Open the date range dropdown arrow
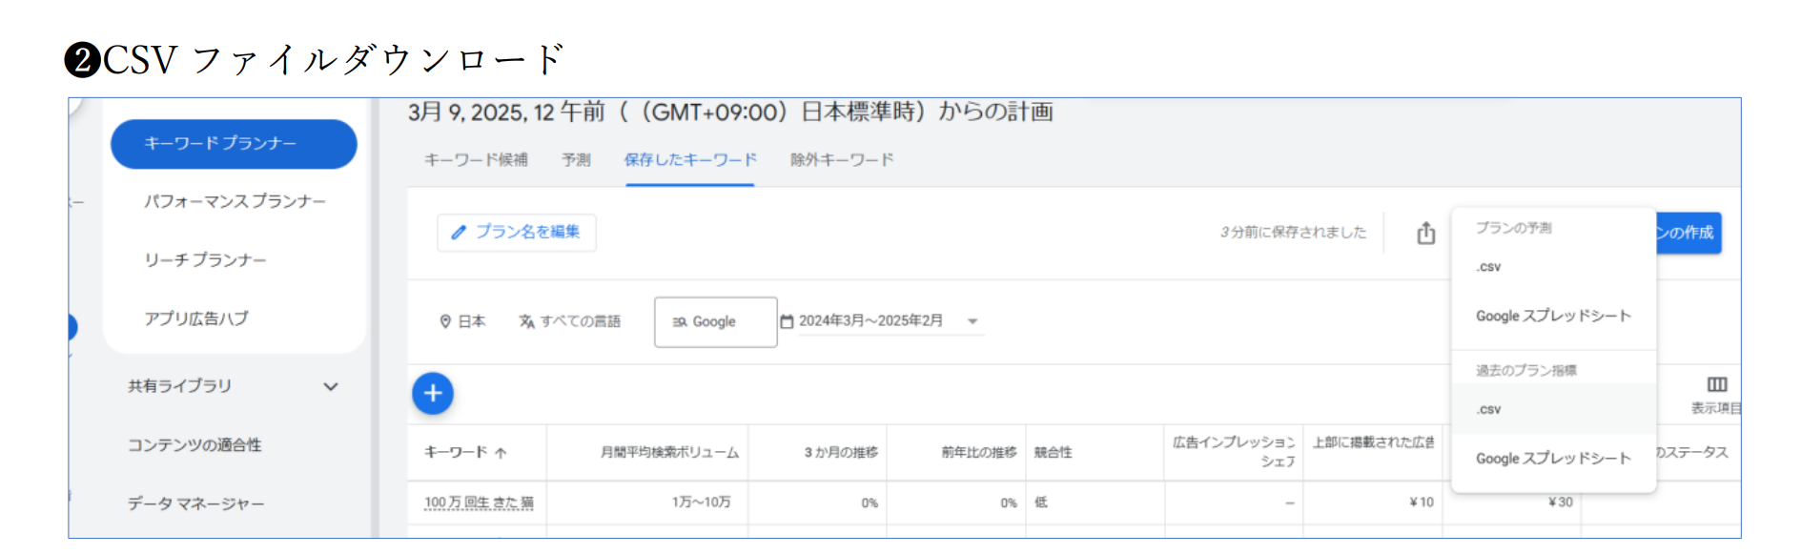 pos(972,321)
